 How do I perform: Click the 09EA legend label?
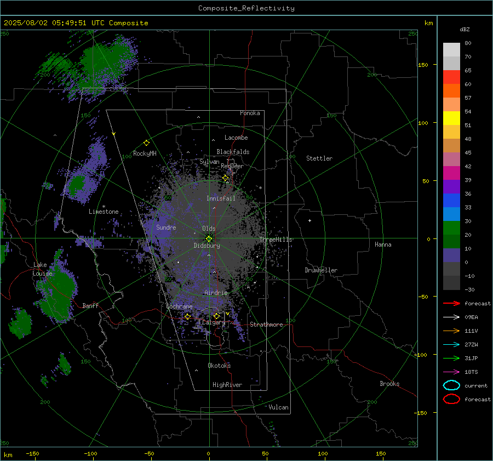click(x=471, y=317)
